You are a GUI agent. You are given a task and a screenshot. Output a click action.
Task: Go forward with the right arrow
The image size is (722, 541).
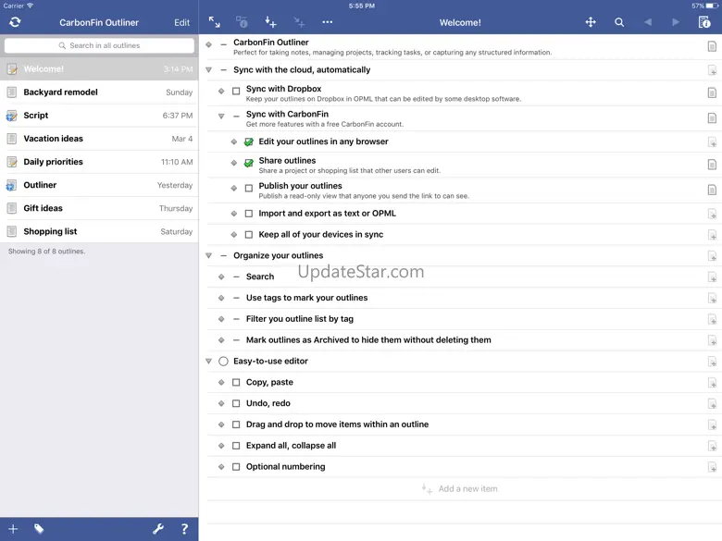click(676, 22)
